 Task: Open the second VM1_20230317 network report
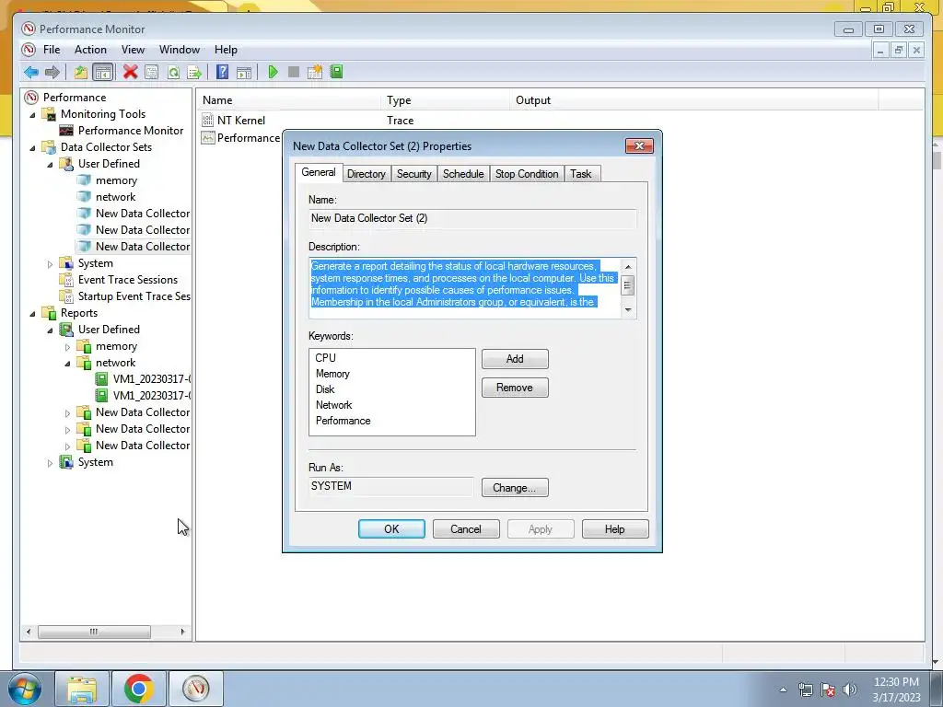coord(152,396)
